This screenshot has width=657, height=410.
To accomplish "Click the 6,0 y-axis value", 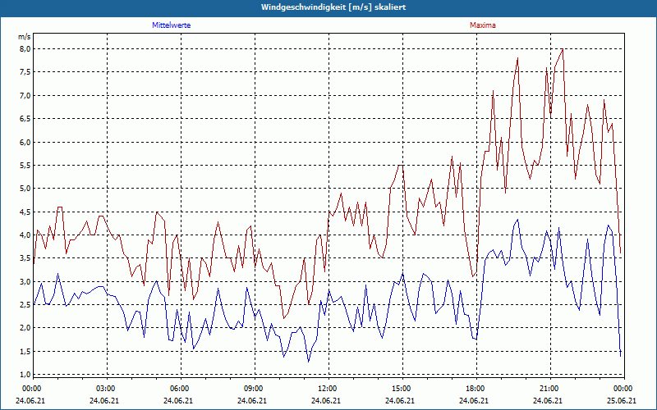I will [25, 142].
